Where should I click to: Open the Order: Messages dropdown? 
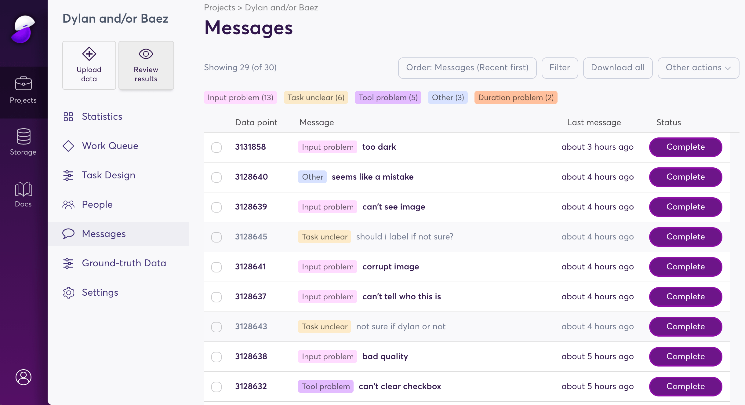[467, 68]
